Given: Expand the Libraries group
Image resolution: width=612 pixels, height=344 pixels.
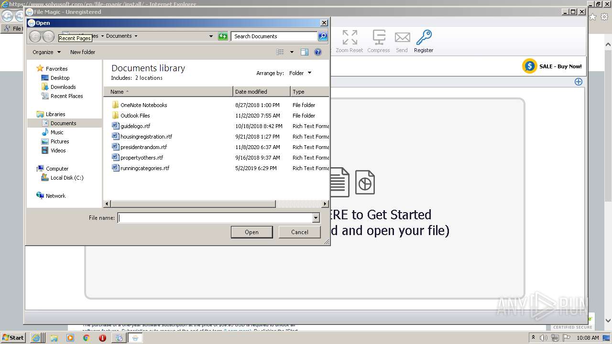Looking at the screenshot, I should 51,114.
